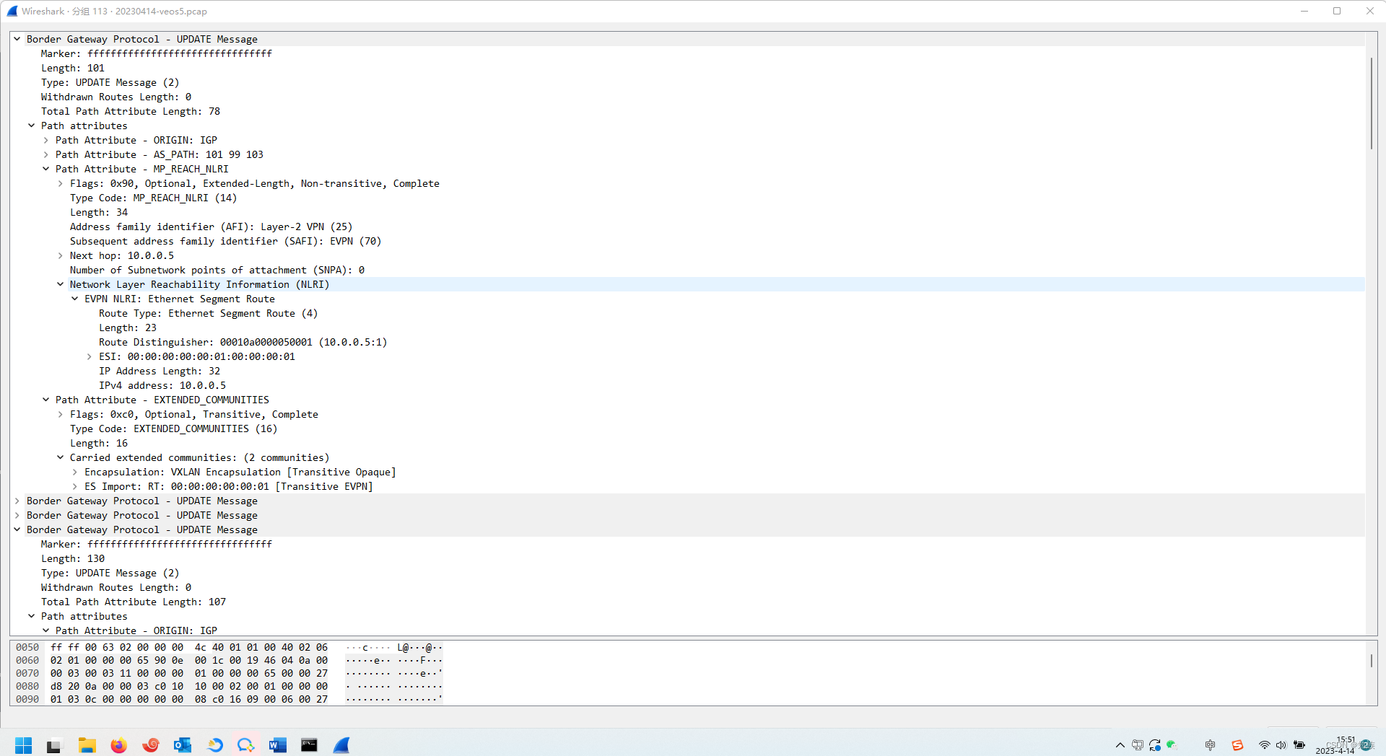Open File Explorer from taskbar
The image size is (1386, 756).
pyautogui.click(x=87, y=745)
